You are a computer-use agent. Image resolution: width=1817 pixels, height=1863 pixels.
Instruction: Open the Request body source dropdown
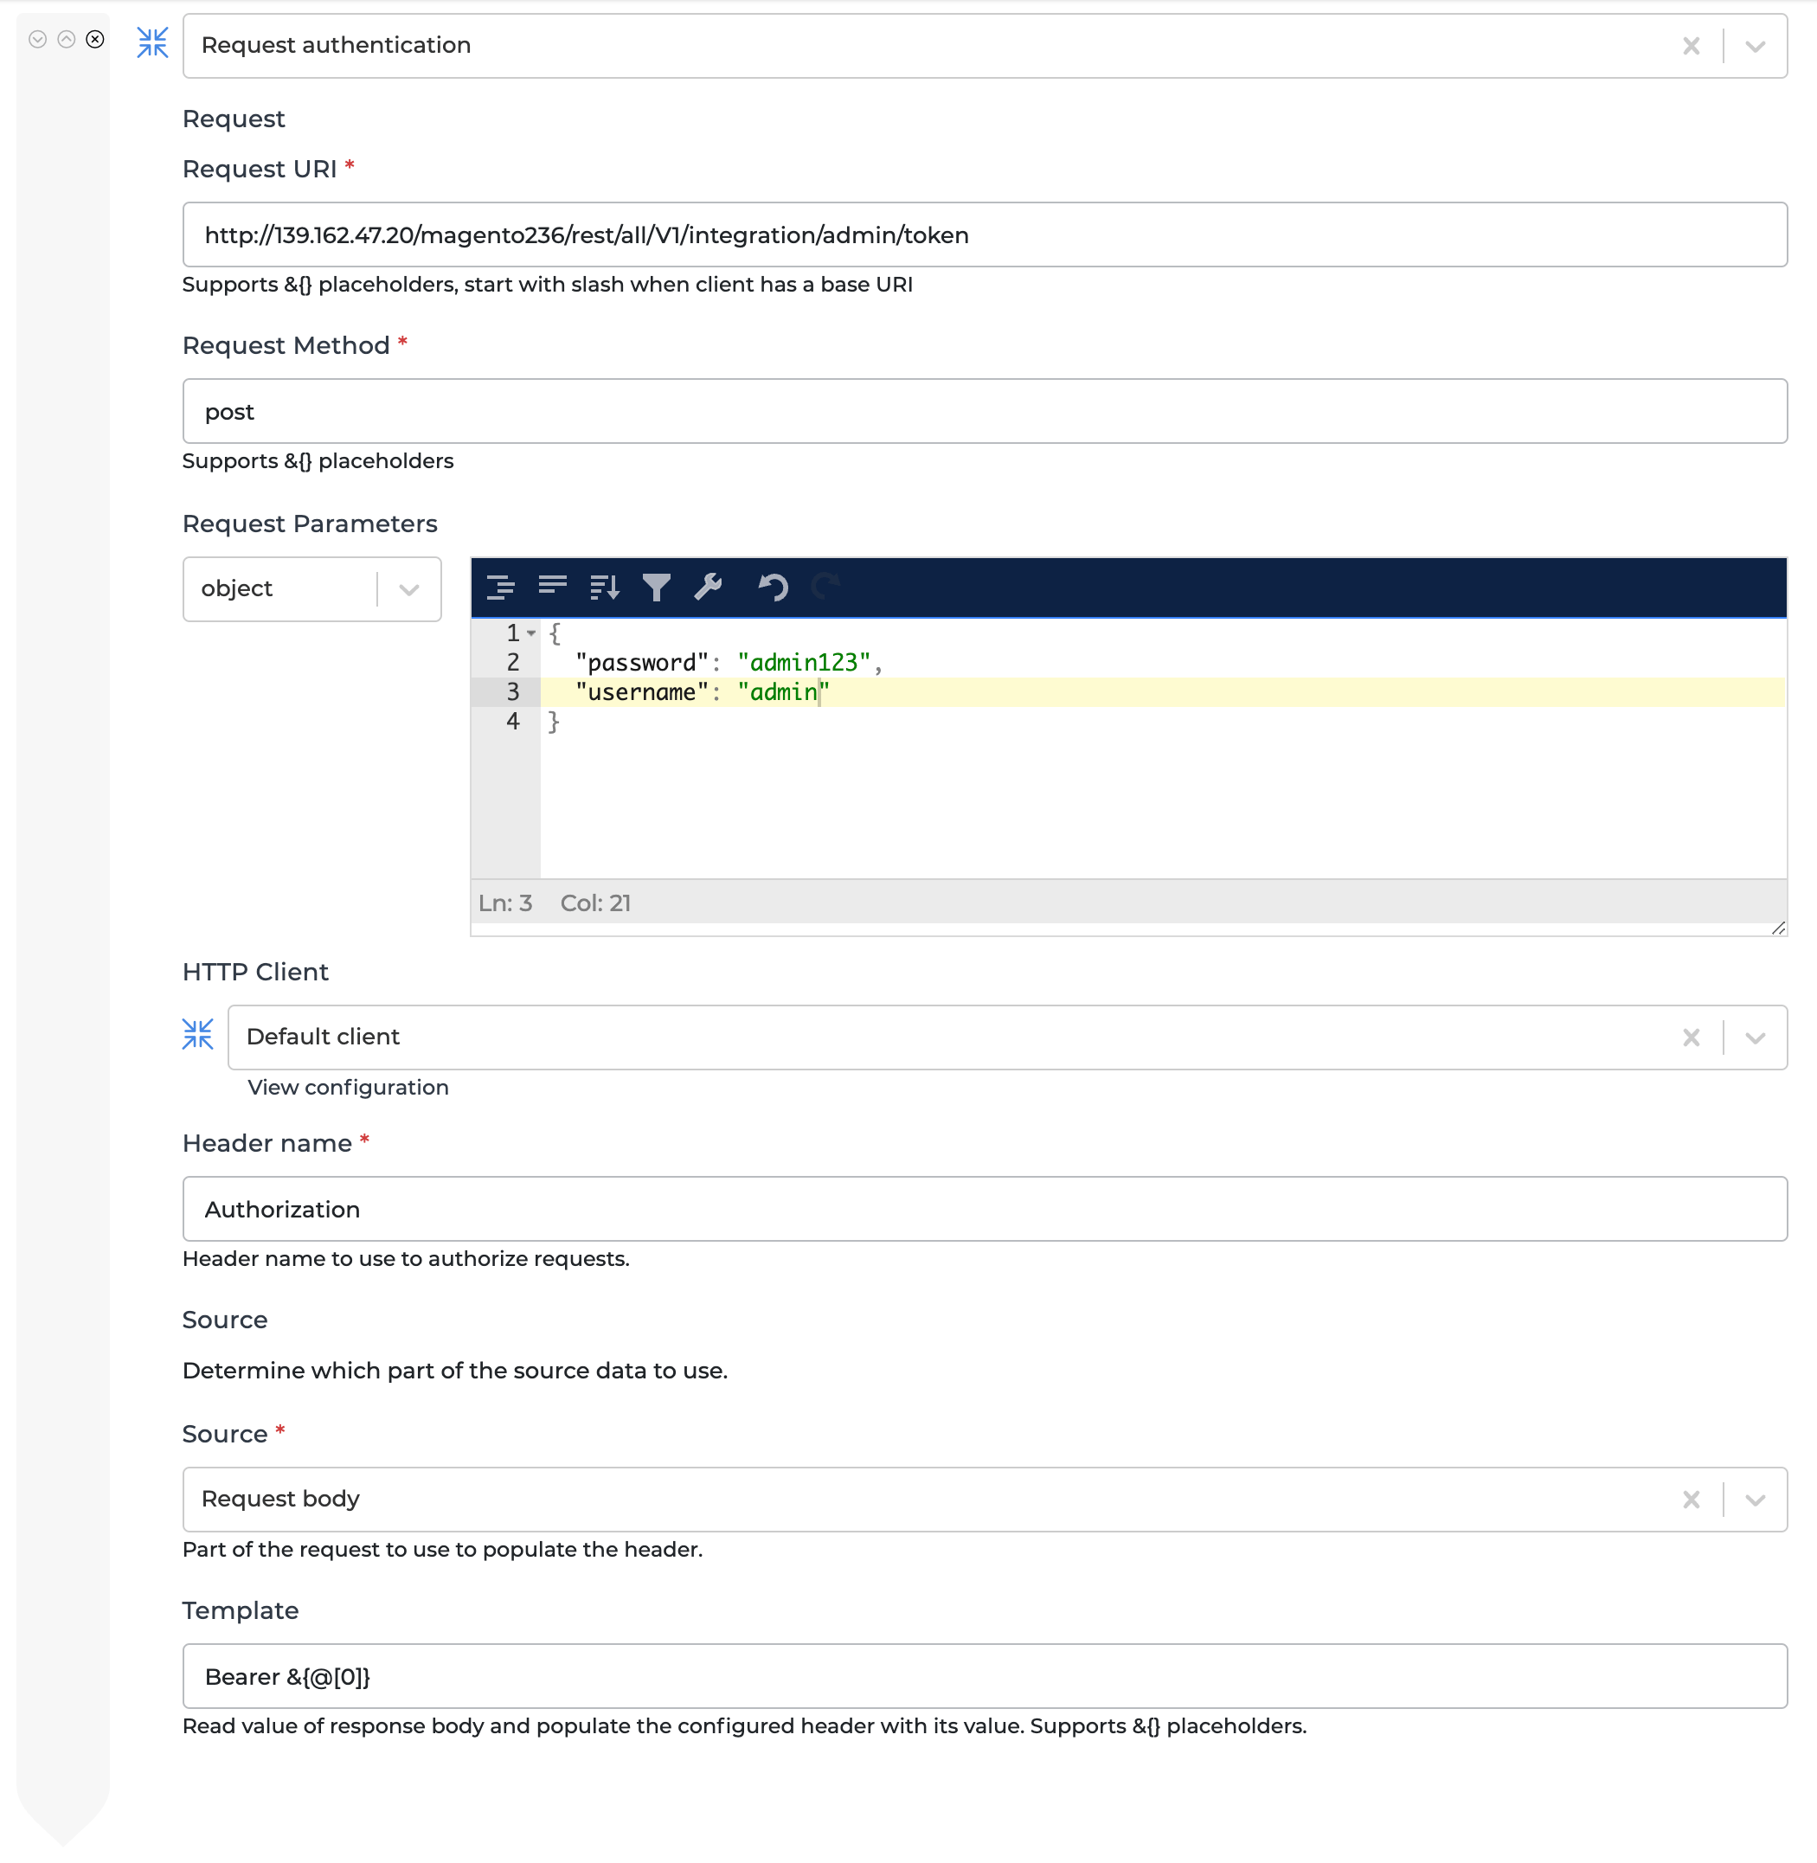(x=1755, y=1500)
